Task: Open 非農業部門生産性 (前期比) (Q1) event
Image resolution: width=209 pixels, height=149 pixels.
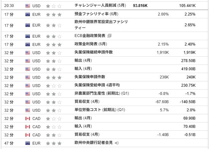Action: coord(102,93)
